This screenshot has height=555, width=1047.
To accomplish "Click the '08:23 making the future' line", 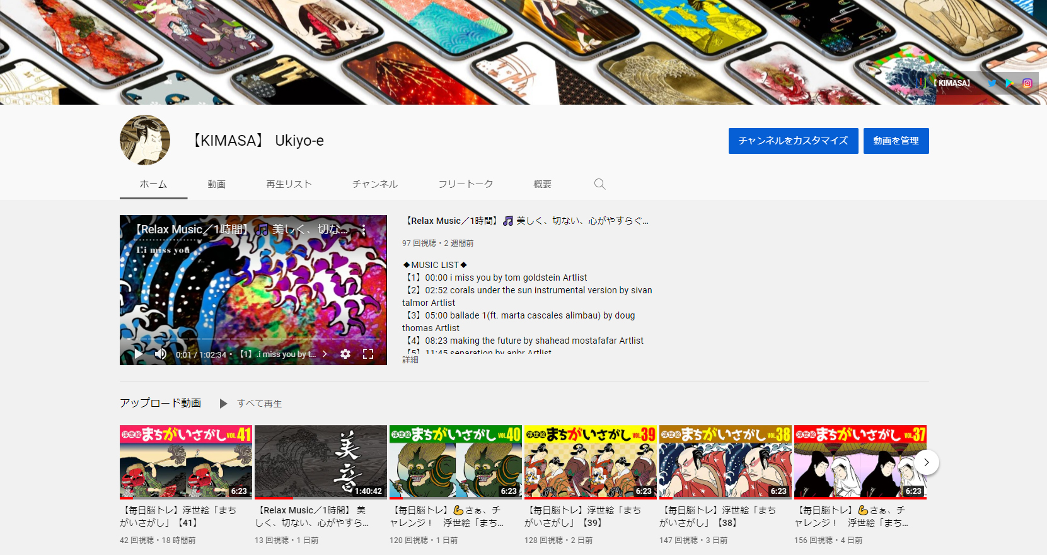I will tap(523, 341).
